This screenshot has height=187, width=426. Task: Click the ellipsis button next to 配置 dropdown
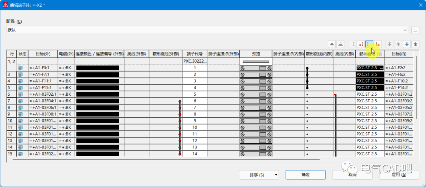[415, 30]
